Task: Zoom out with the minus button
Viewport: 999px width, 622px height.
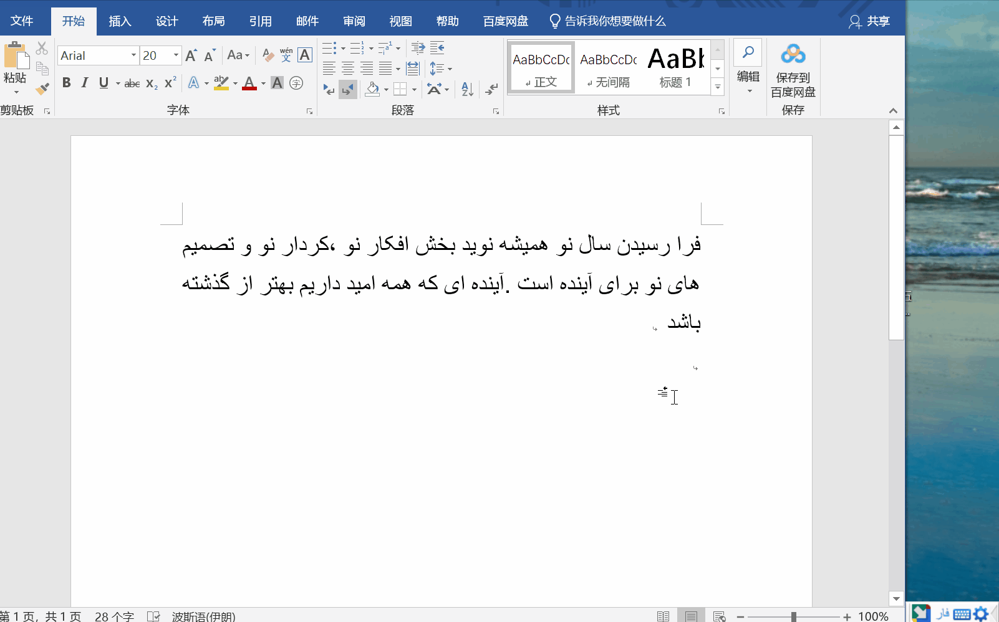Action: [x=740, y=616]
